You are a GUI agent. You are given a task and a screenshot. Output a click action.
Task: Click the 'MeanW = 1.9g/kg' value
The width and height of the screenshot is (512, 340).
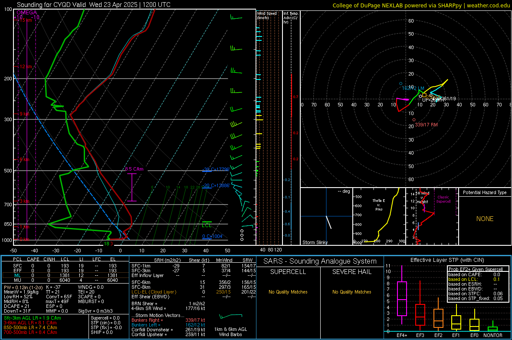[21, 292]
